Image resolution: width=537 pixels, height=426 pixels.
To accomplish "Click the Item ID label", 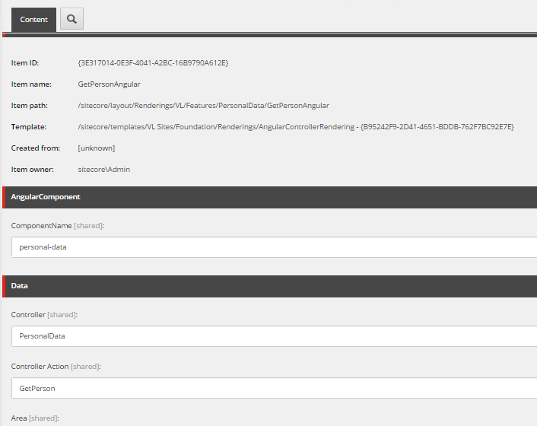I will [25, 63].
